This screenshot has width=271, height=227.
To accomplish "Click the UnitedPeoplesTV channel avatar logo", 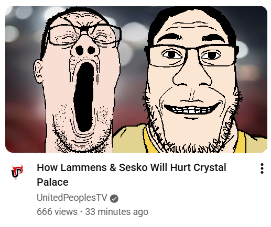I will click(17, 172).
